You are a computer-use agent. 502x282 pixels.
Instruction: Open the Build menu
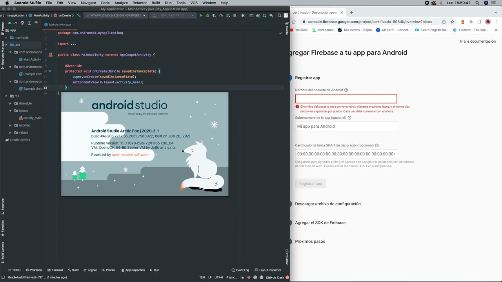(x=156, y=3)
